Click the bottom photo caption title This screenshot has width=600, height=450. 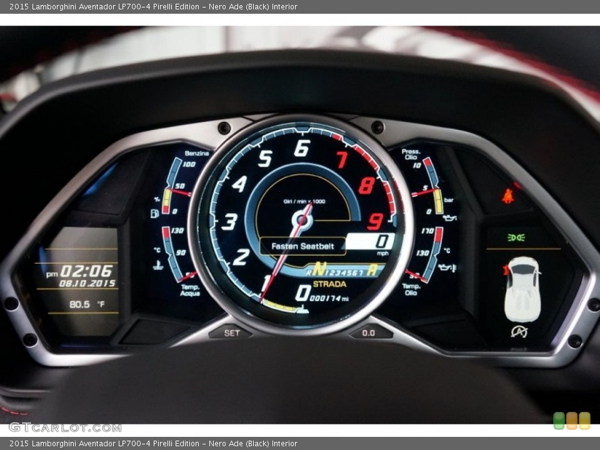[154, 444]
